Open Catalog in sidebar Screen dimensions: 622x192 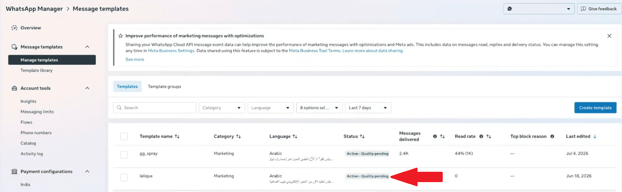click(28, 143)
